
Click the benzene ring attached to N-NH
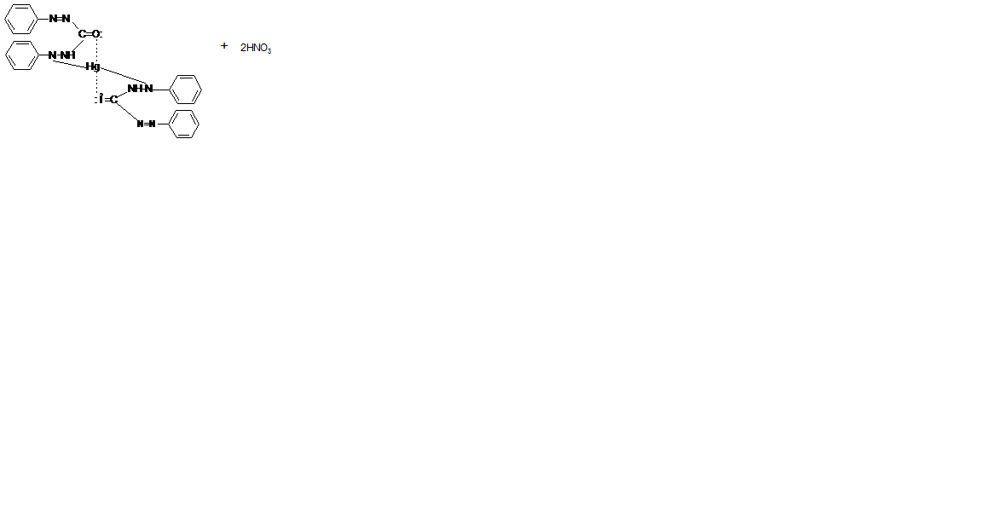(x=22, y=55)
